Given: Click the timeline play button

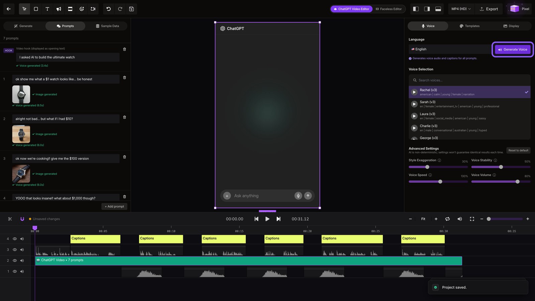Looking at the screenshot, I should (267, 219).
